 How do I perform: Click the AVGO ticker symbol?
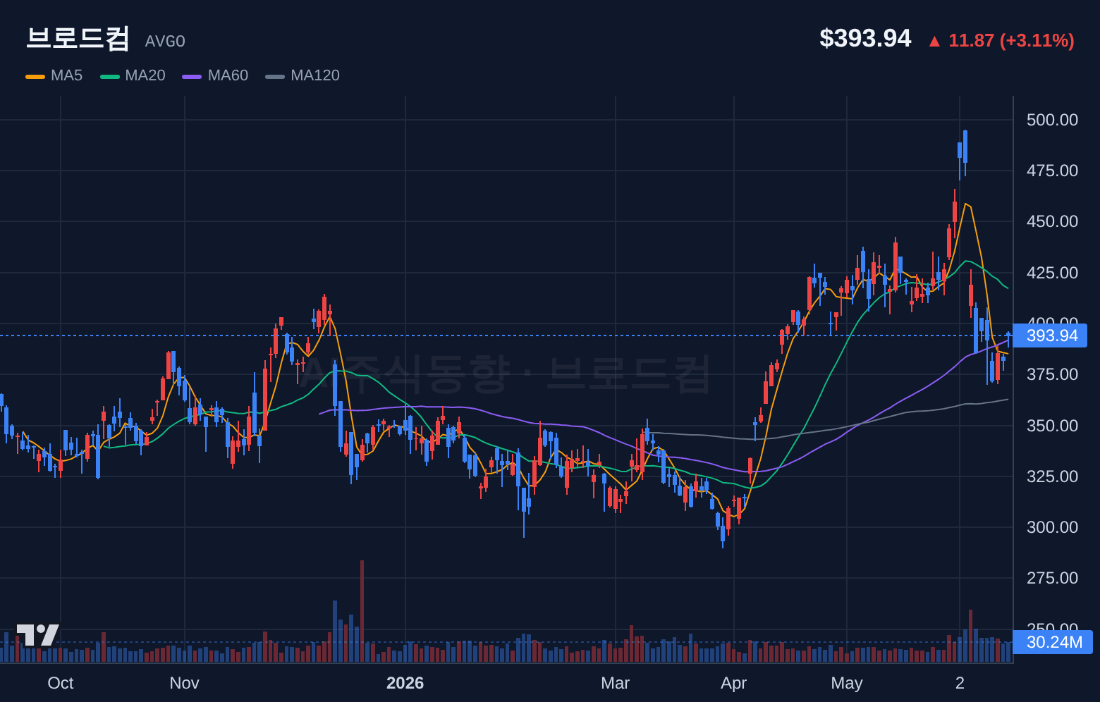[165, 42]
